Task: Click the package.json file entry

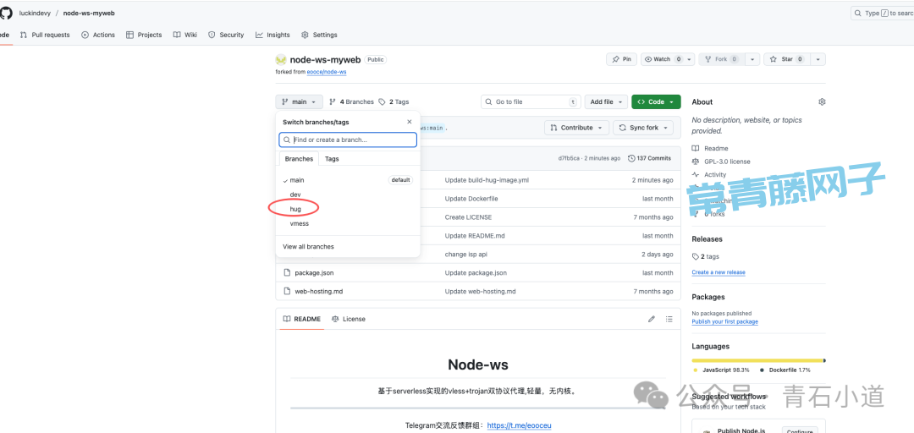Action: click(x=314, y=273)
